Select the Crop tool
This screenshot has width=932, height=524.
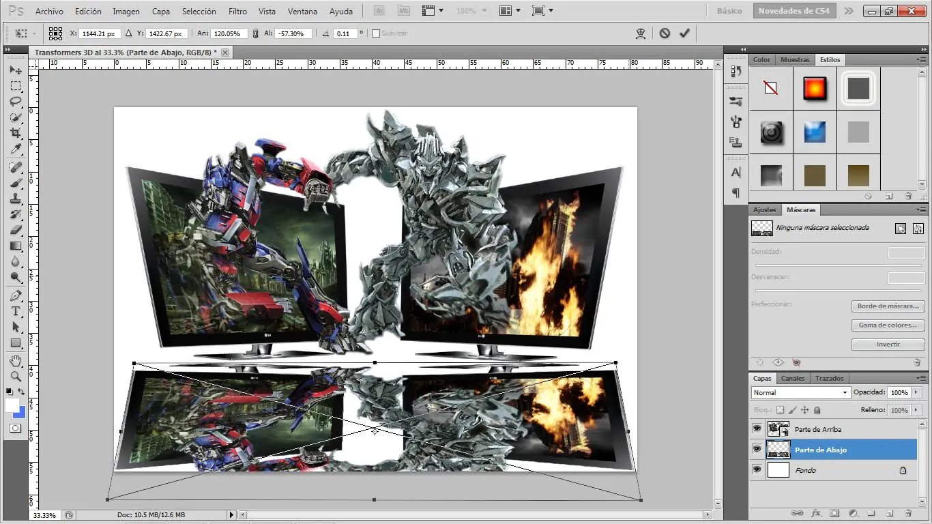[16, 133]
